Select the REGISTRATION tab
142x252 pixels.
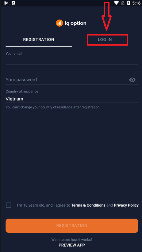[39, 39]
